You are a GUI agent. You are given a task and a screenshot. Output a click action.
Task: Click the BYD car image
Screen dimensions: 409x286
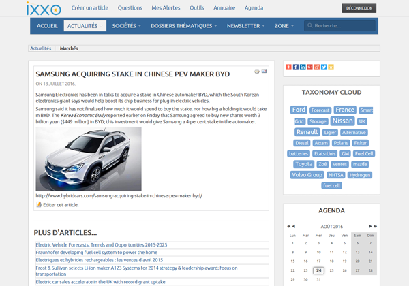tap(89, 159)
